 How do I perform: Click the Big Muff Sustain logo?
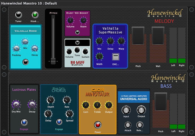click(x=77, y=63)
